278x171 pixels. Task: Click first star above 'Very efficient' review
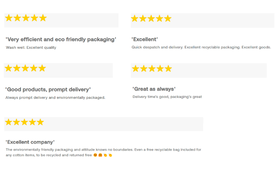(9, 18)
